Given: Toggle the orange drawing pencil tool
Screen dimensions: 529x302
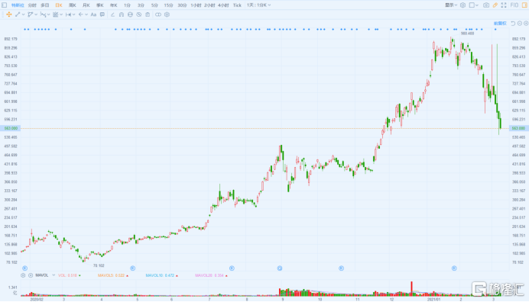Looking at the screenshot, I should (495, 5).
